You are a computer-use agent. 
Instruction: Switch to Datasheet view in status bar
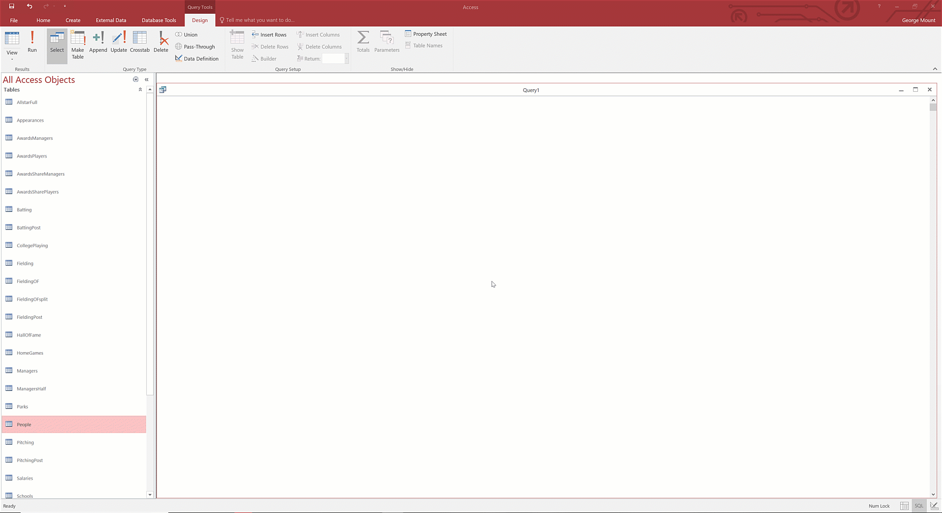(904, 506)
